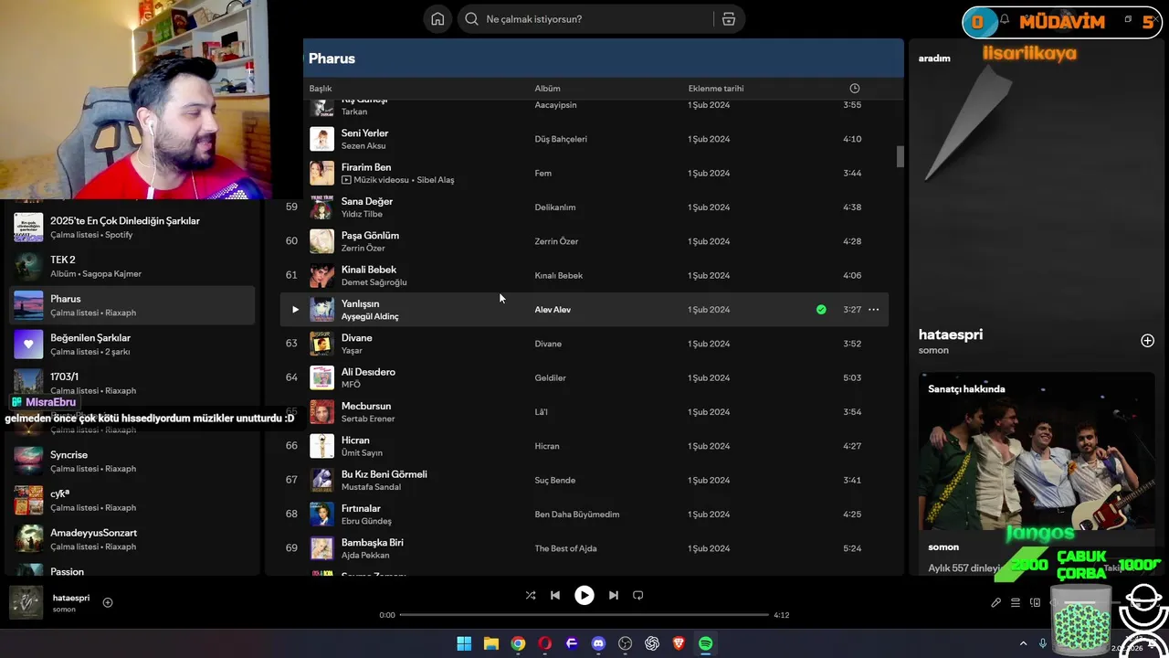Click the search magnifier icon
The image size is (1169, 658).
471,19
